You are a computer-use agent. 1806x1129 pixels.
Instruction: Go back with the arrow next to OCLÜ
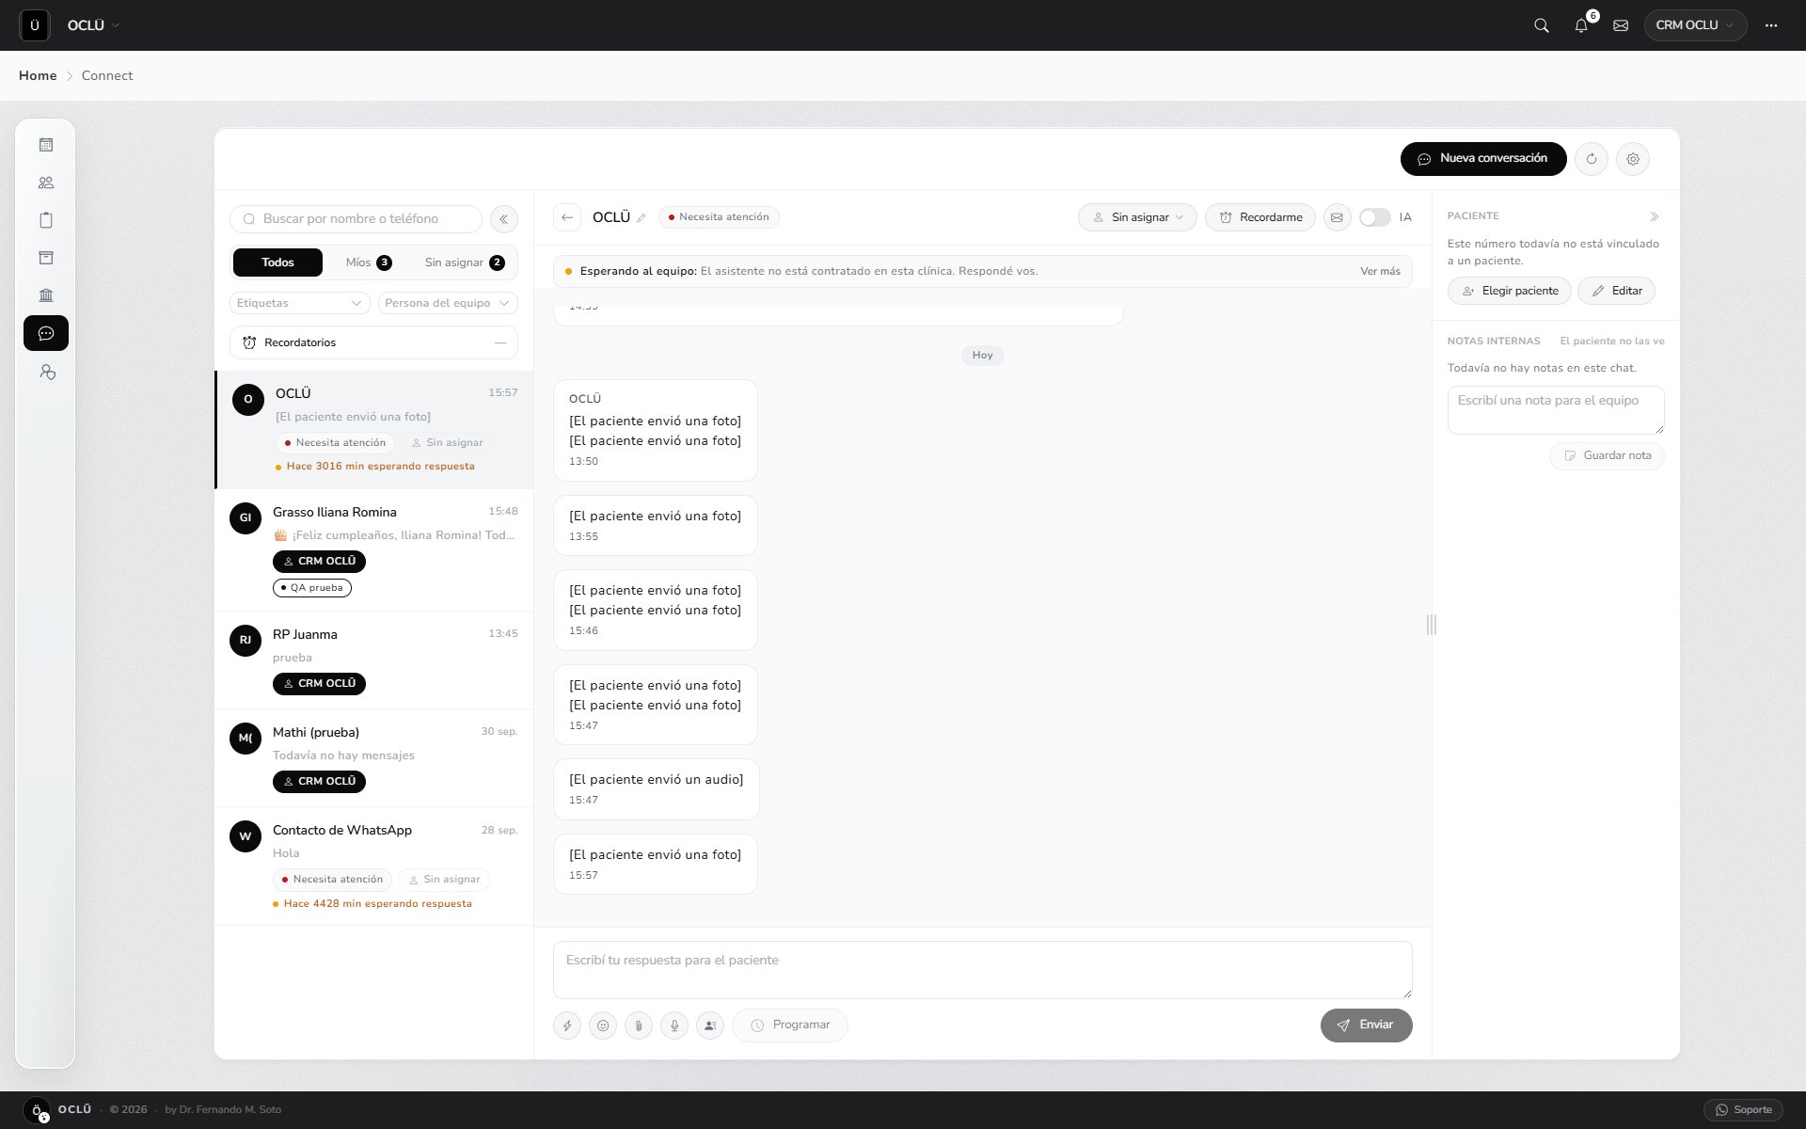(567, 217)
